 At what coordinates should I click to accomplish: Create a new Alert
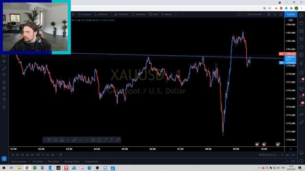click(x=153, y=14)
